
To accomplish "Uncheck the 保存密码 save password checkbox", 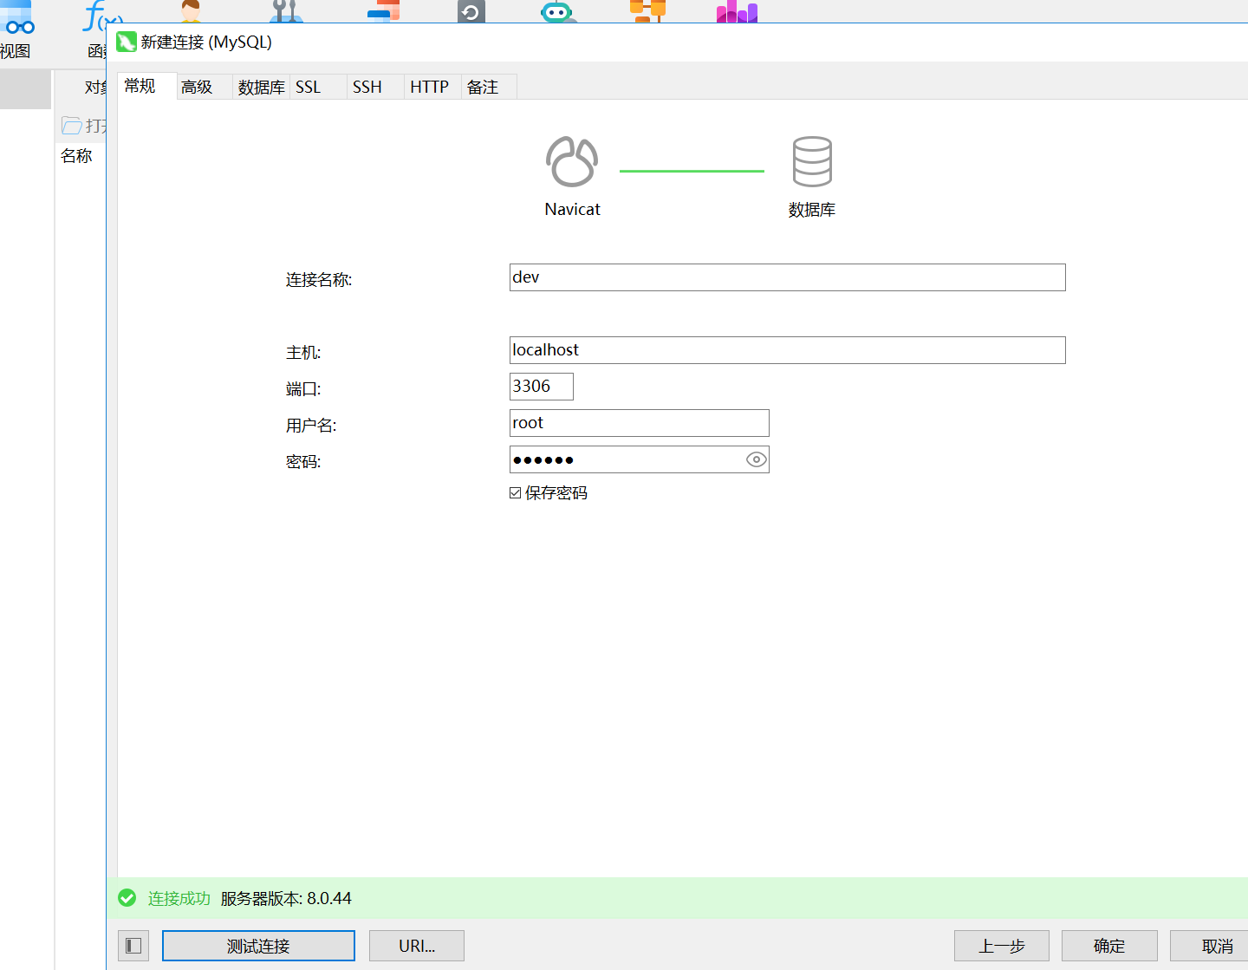I will point(515,492).
